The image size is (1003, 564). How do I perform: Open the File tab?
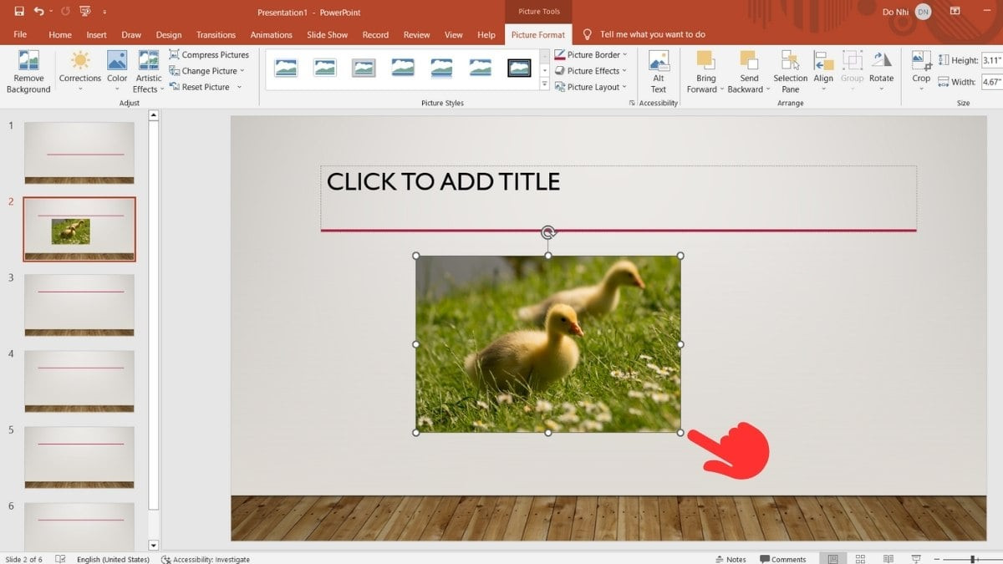coord(20,34)
